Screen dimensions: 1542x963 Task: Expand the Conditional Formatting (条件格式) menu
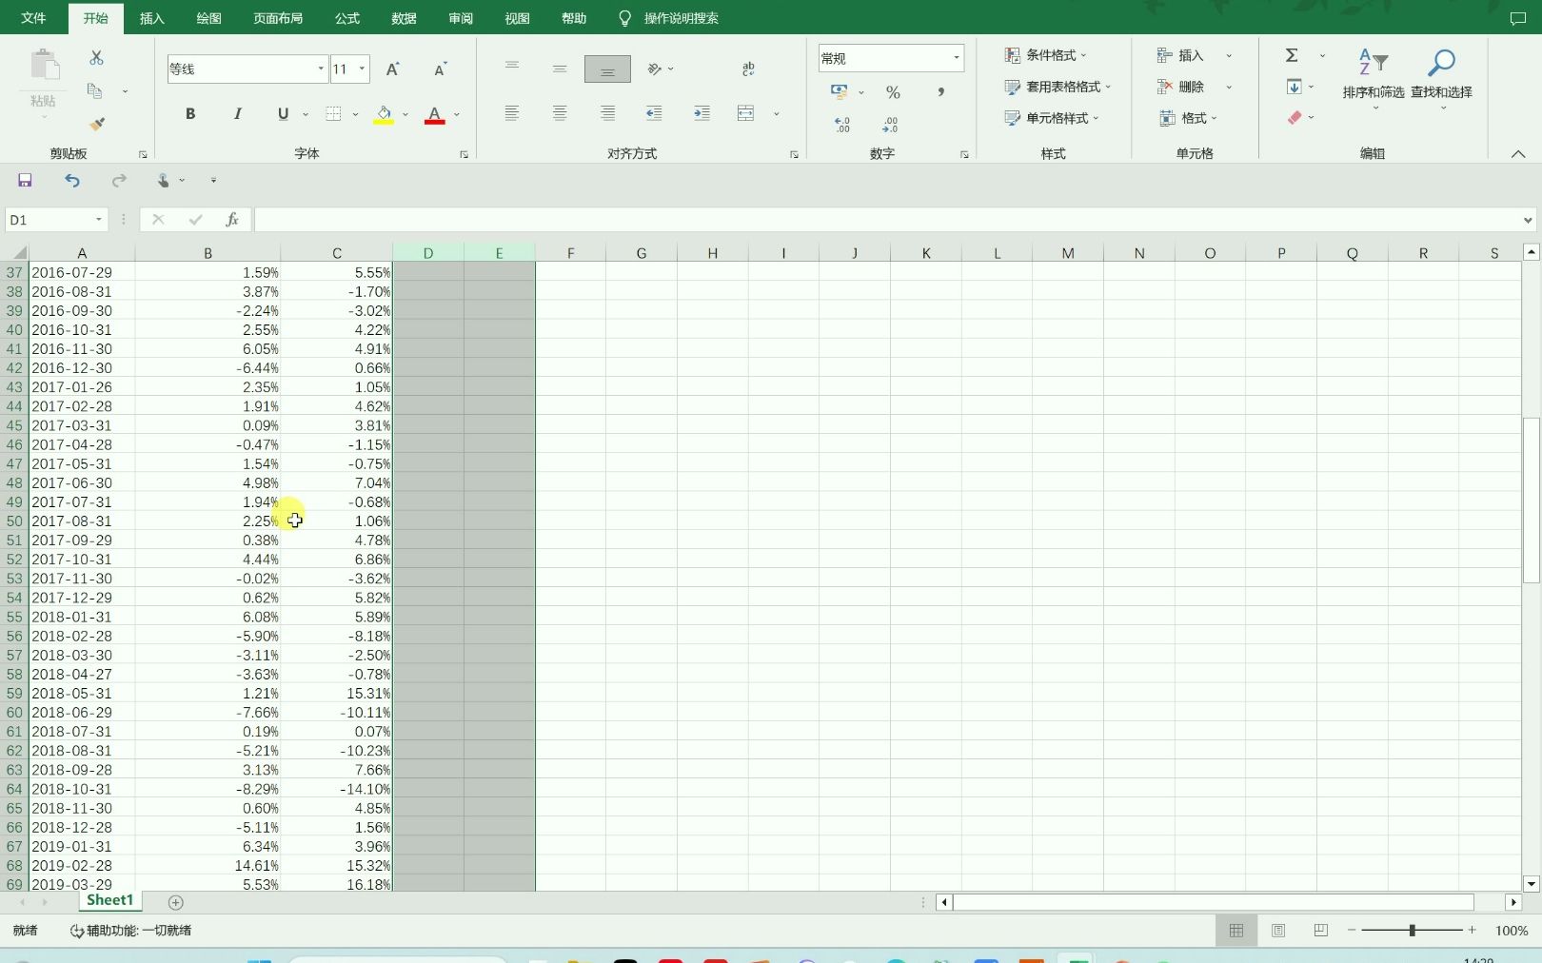pyautogui.click(x=1045, y=55)
